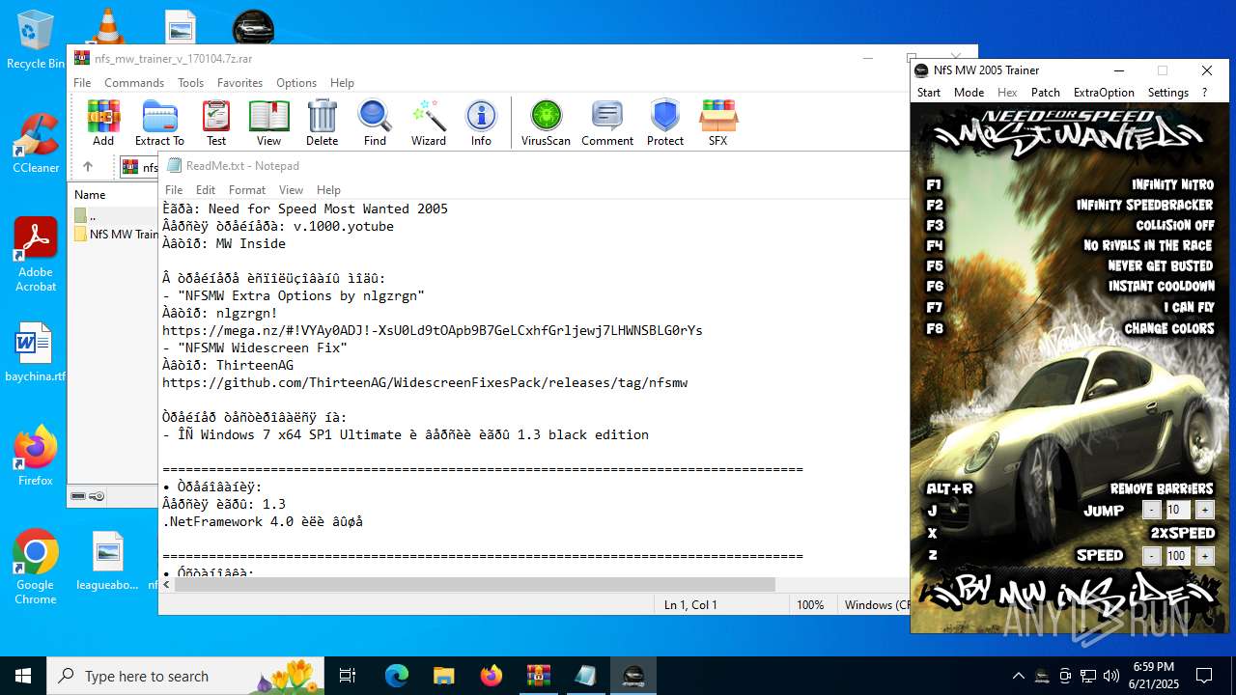Toggle Alt+R Remove Barriers option
The width and height of the screenshot is (1236, 695).
tap(1069, 488)
